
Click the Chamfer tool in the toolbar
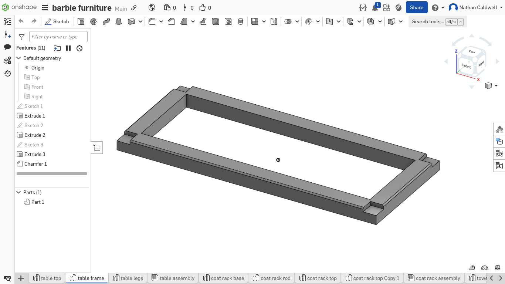click(171, 22)
